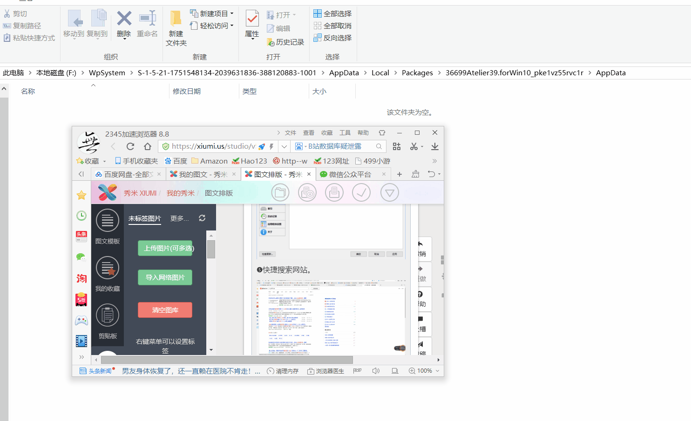The height and width of the screenshot is (421, 691).
Task: Open the 查看 menu in browser
Action: (x=309, y=133)
